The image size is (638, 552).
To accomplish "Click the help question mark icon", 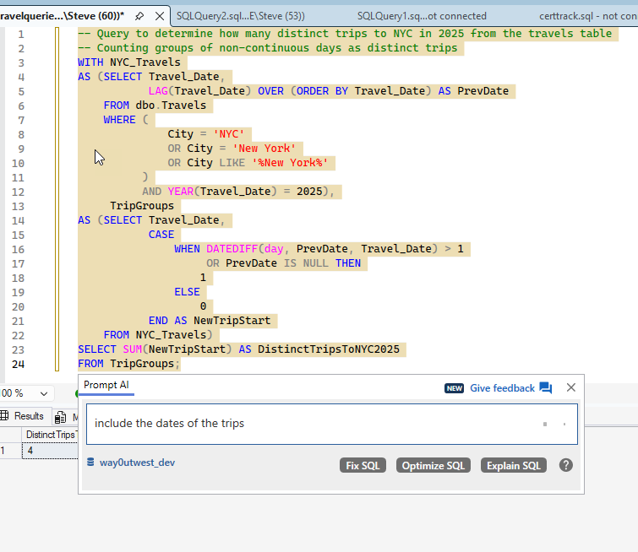I will tap(566, 465).
